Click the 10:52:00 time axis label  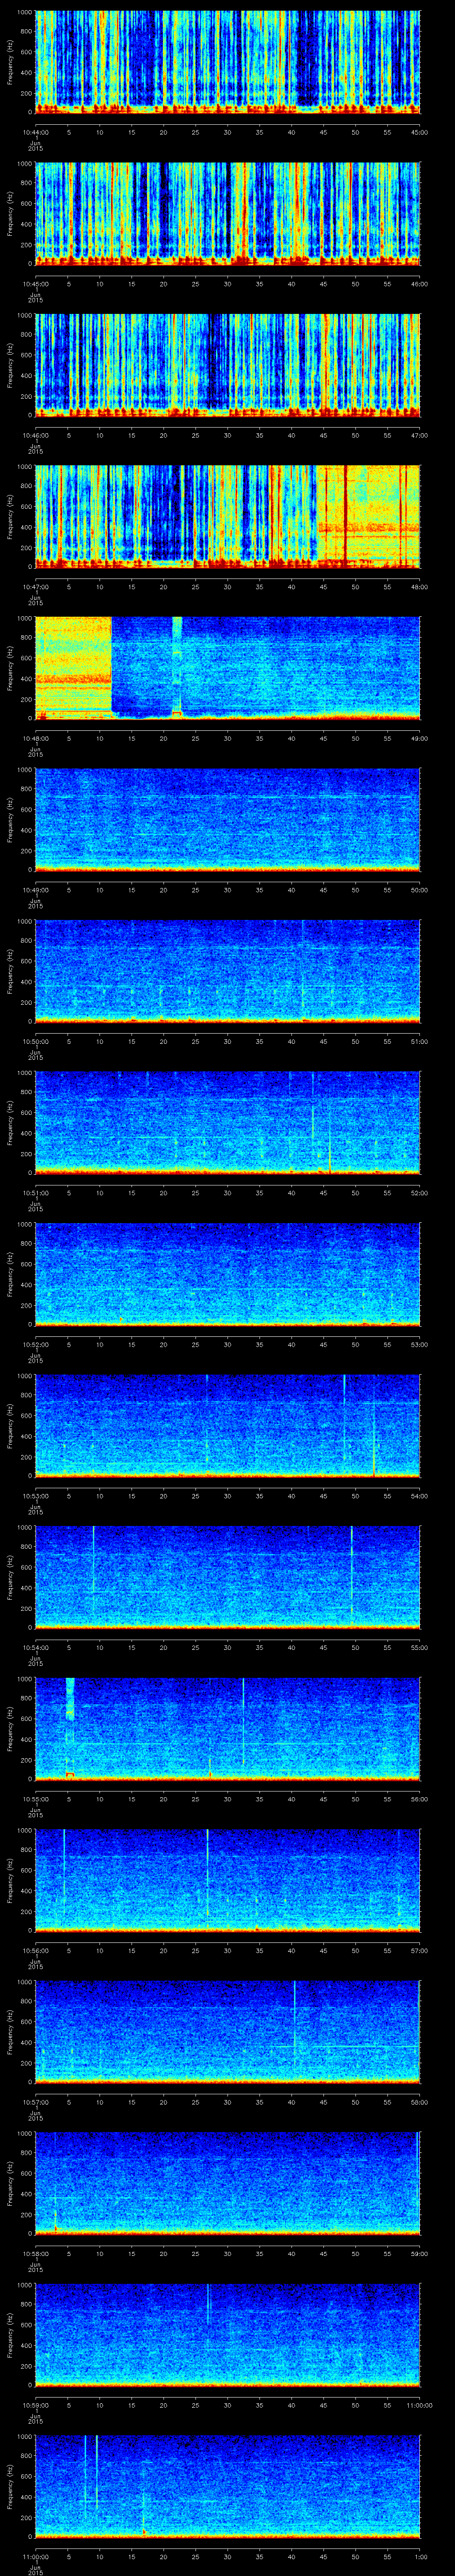(35, 1344)
